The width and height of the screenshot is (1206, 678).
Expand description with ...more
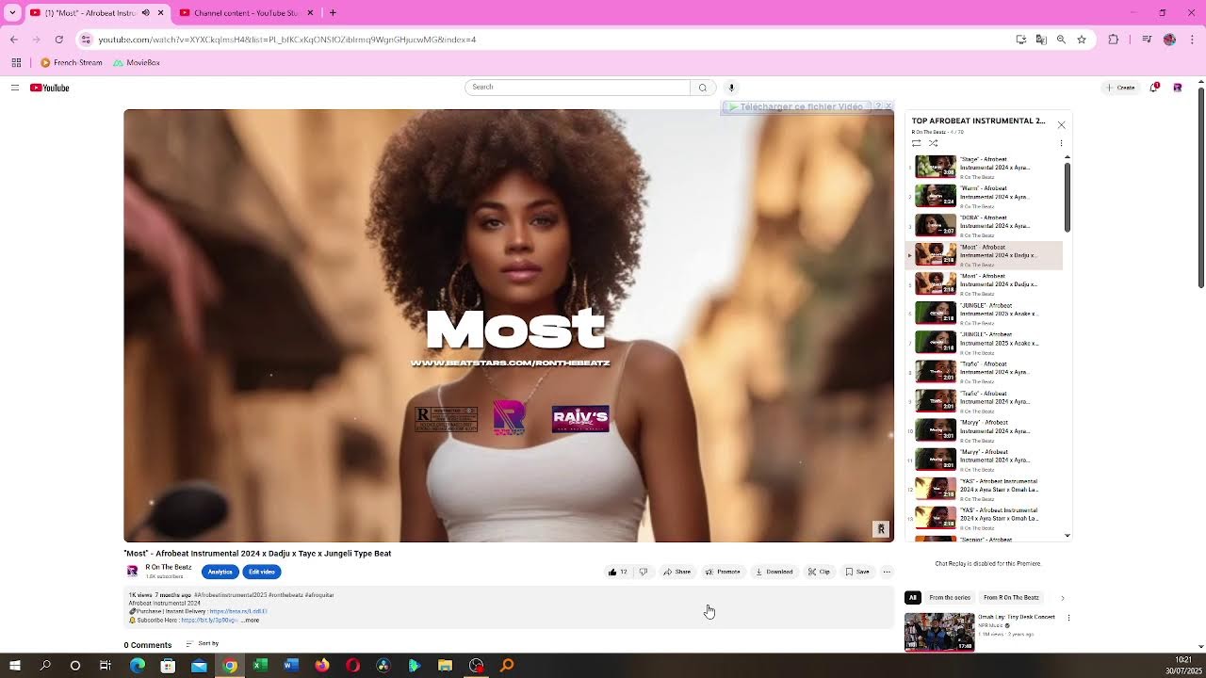[250, 621]
